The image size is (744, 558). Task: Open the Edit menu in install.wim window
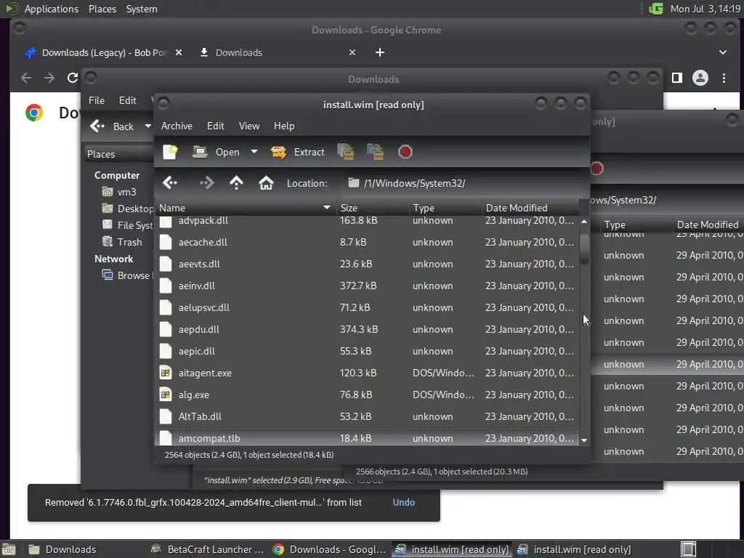tap(215, 126)
